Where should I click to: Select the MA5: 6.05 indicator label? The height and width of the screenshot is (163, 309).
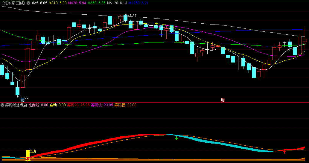39,3
